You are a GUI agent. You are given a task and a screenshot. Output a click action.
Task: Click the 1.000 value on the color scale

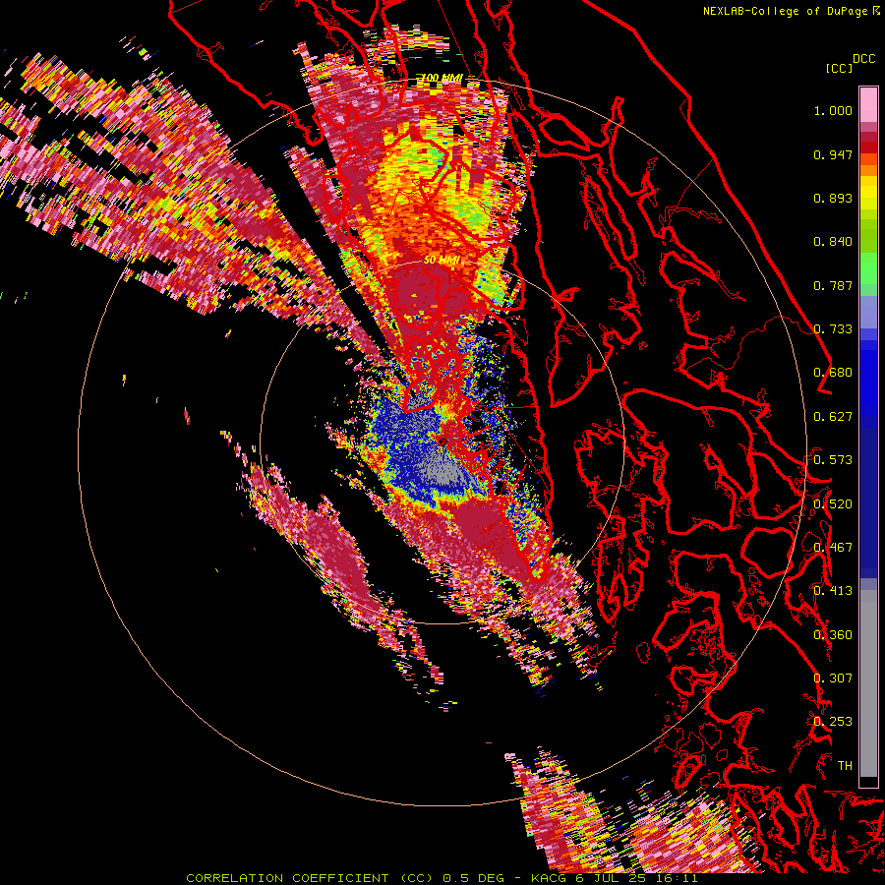coord(833,110)
